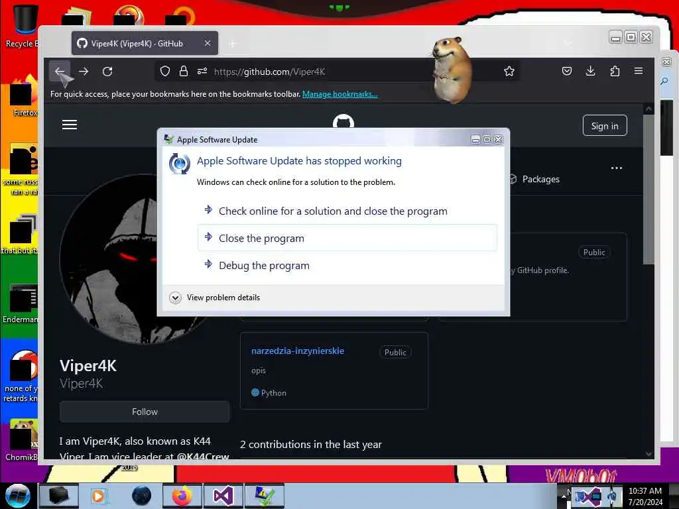Open site permissions icon in address bar
Viewport: 679px width, 509px height.
click(202, 71)
